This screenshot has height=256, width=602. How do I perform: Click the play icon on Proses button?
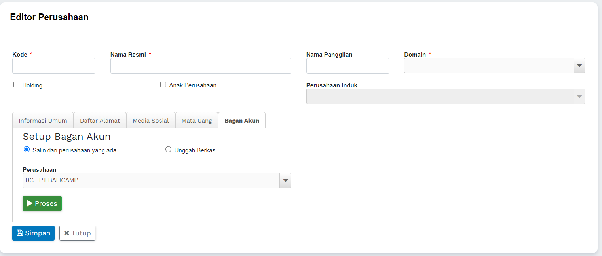30,203
